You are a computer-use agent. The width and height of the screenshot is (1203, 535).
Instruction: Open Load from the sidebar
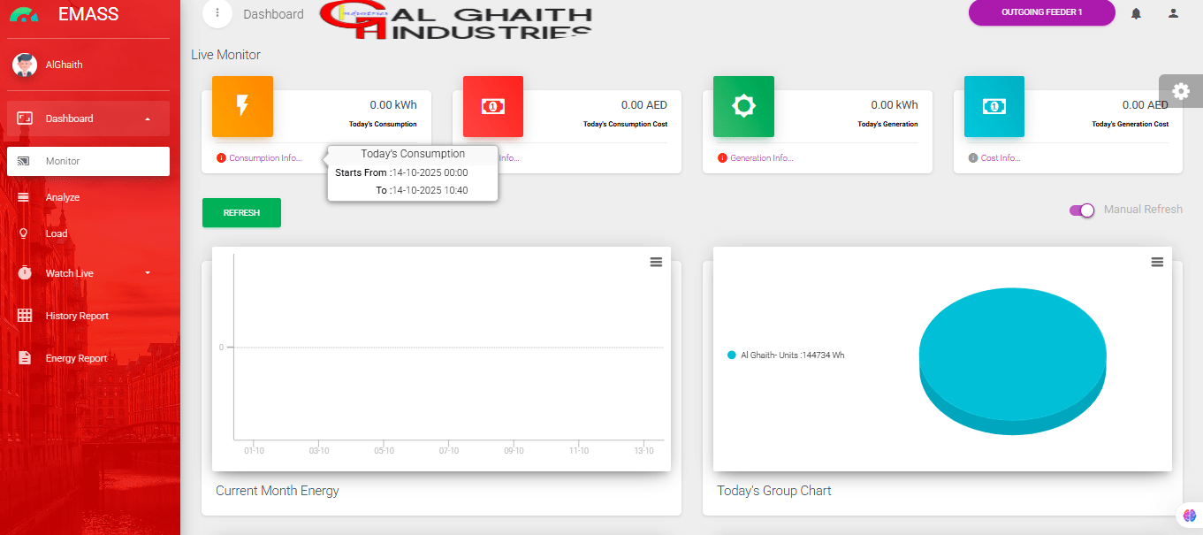88,233
